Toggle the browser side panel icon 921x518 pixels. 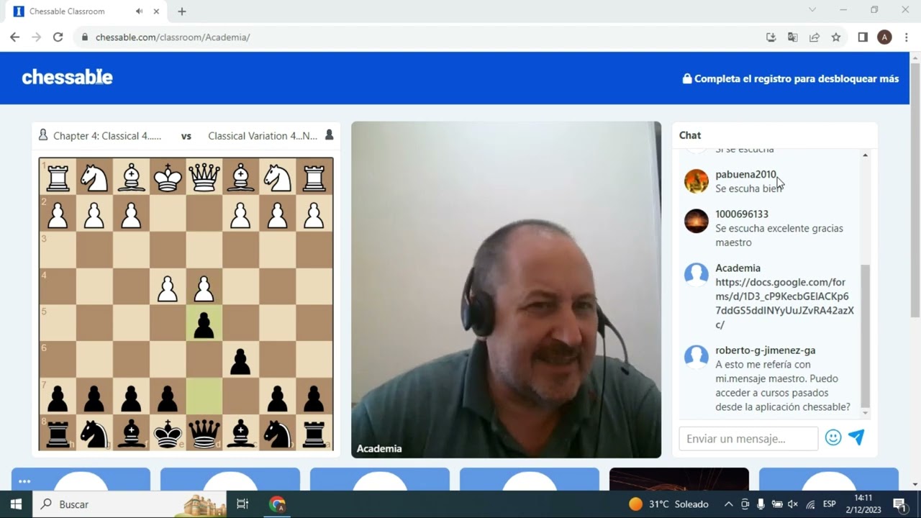[x=863, y=37]
